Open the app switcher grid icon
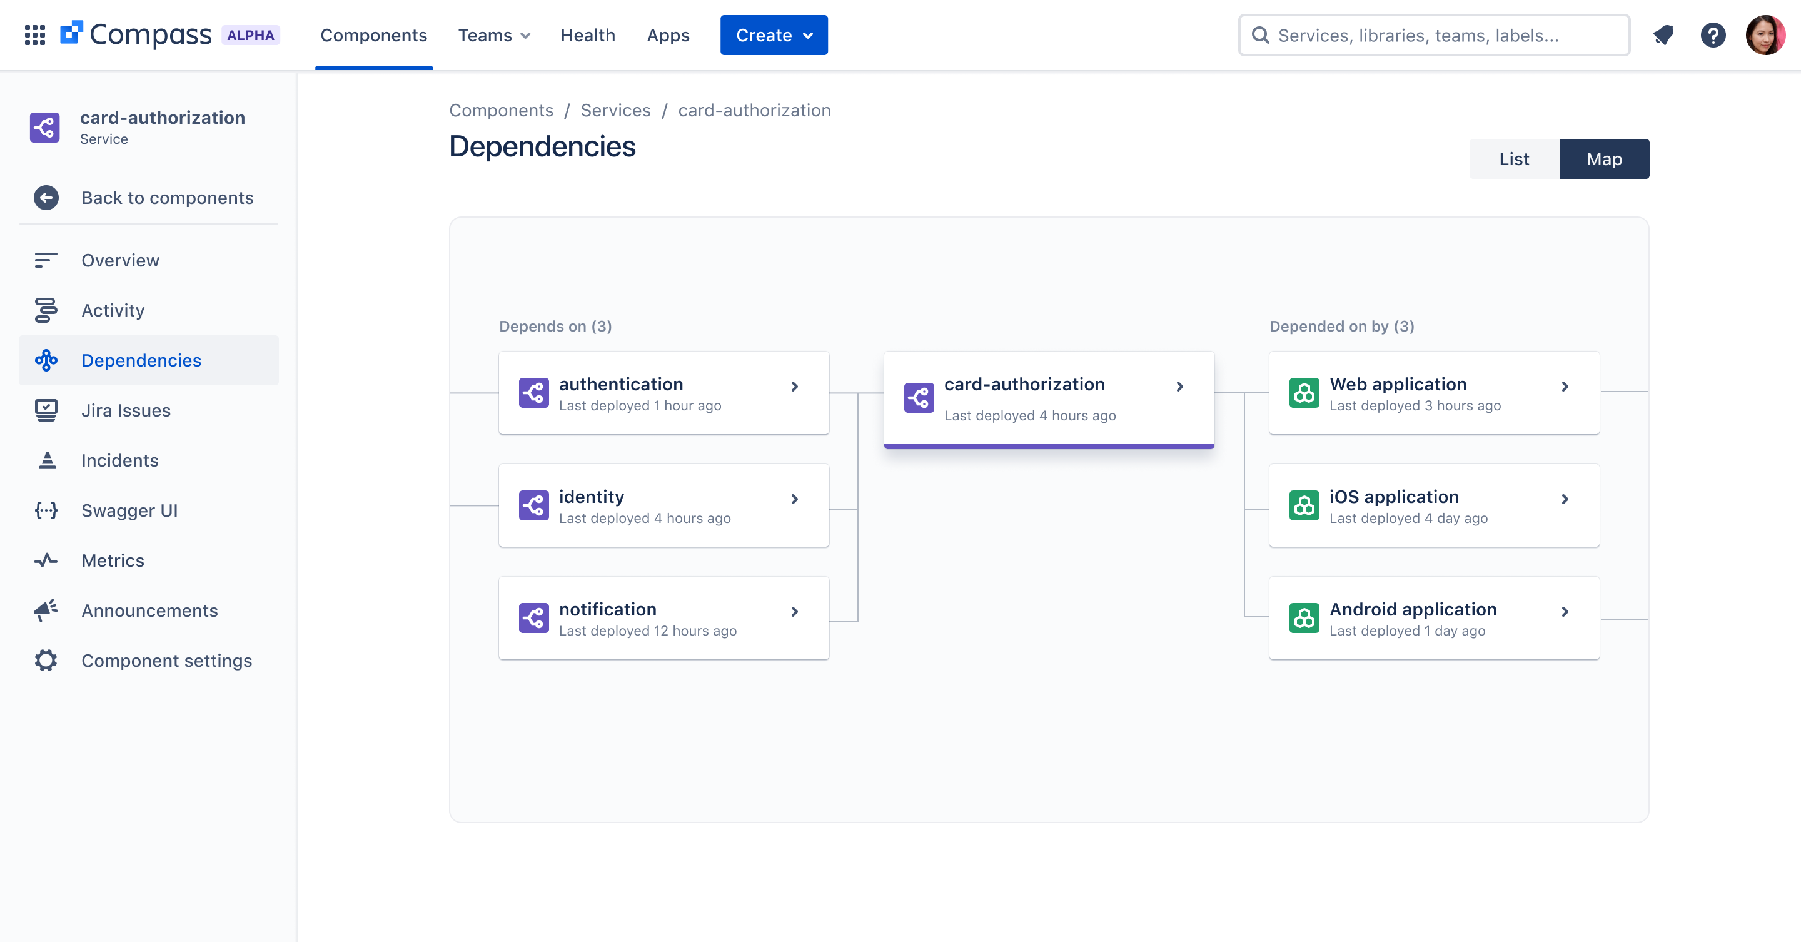 coord(34,35)
